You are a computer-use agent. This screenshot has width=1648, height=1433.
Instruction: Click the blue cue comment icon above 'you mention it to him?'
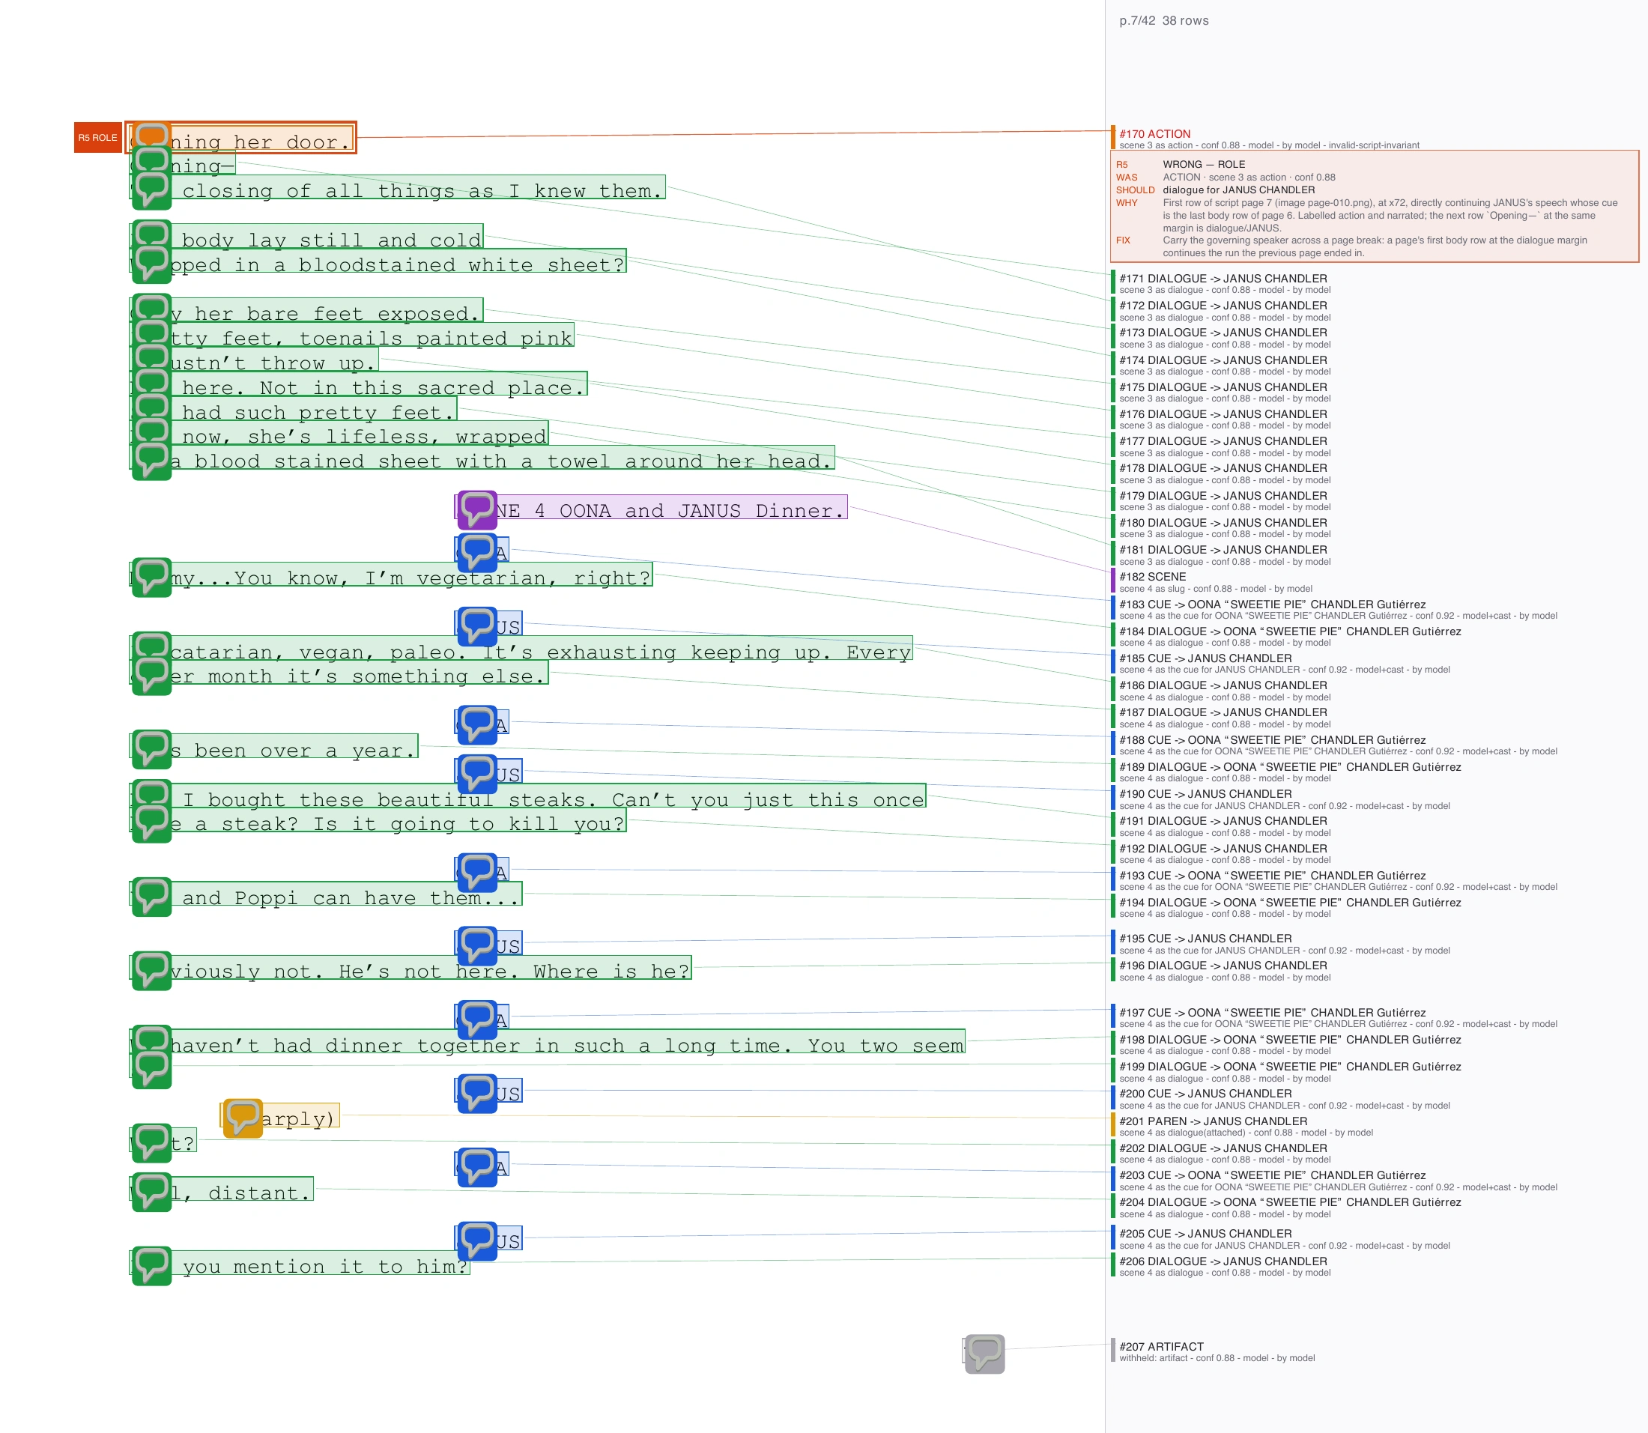(477, 1241)
